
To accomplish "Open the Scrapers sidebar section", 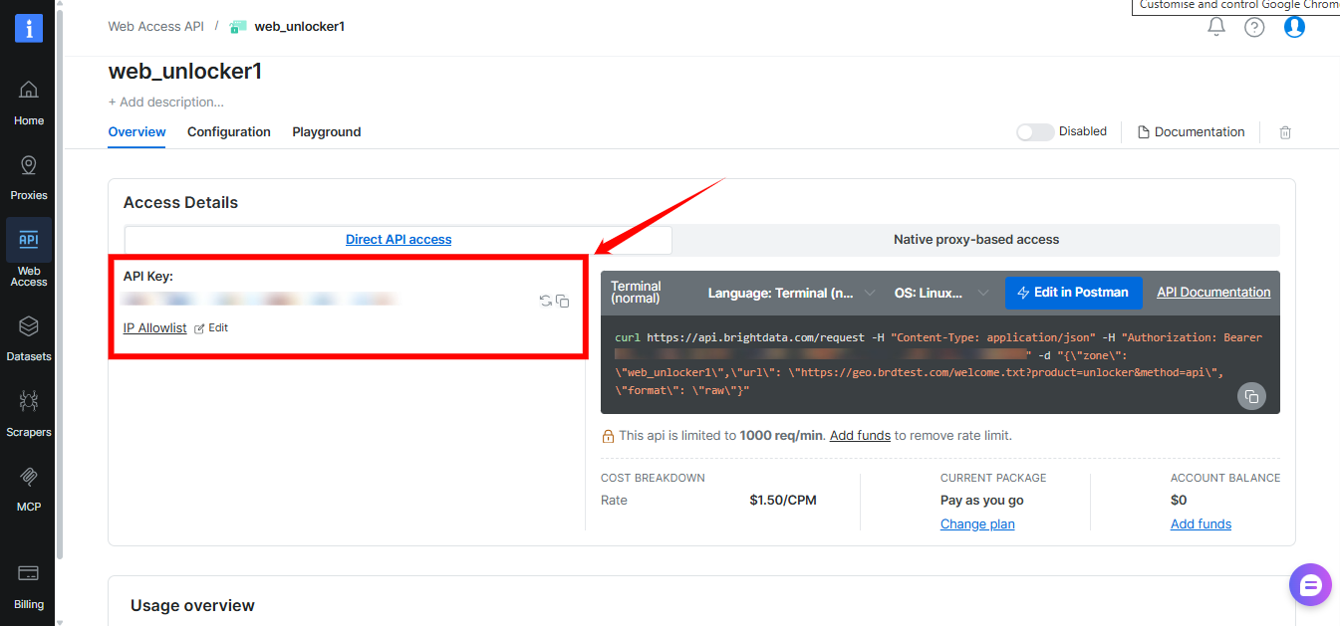I will tap(28, 412).
